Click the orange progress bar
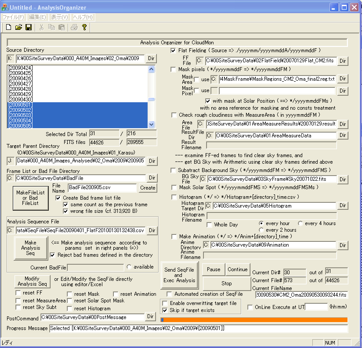Screen dimensions: 362x348 click(x=254, y=320)
